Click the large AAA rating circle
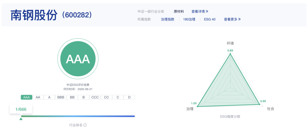The width and height of the screenshot is (308, 131). tap(78, 59)
